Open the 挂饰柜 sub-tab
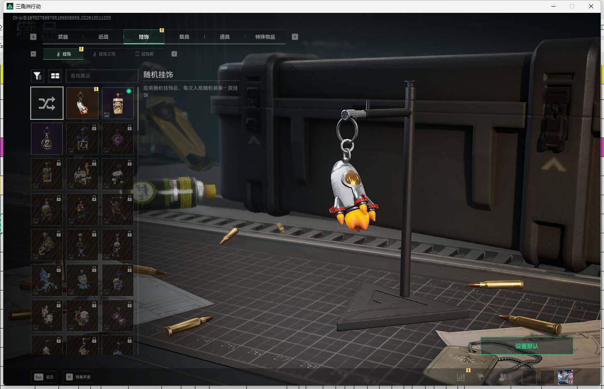 (145, 54)
